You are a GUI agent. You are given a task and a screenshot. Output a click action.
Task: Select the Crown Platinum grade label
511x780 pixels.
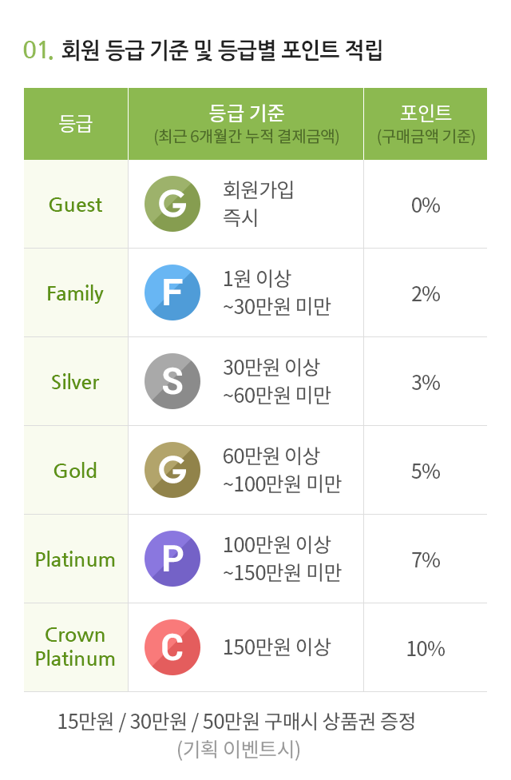point(75,647)
